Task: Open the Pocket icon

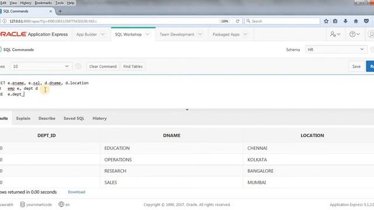Action: tap(366, 21)
